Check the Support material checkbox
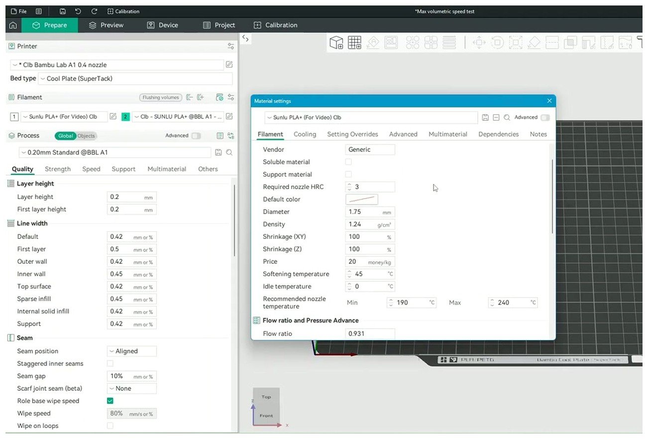The height and width of the screenshot is (439, 648). click(x=348, y=174)
